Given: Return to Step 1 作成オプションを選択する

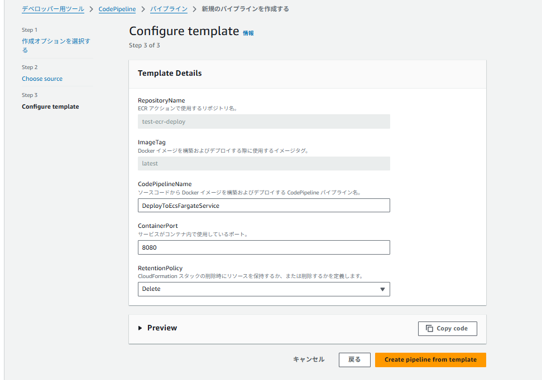Looking at the screenshot, I should [56, 46].
